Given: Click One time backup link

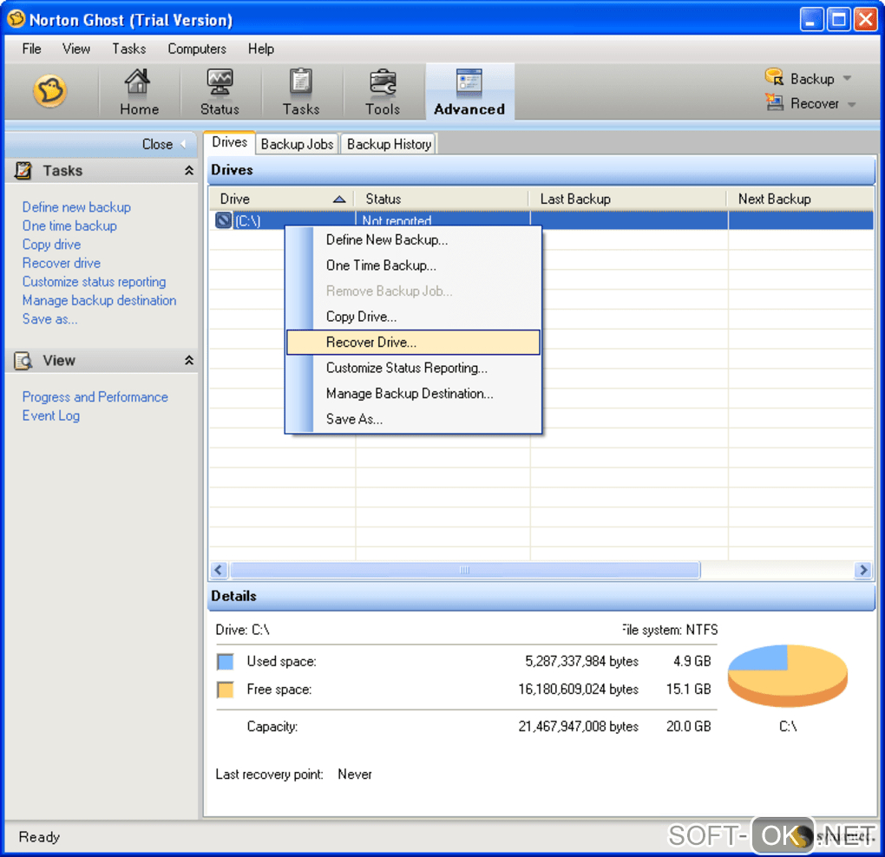Looking at the screenshot, I should [x=70, y=226].
